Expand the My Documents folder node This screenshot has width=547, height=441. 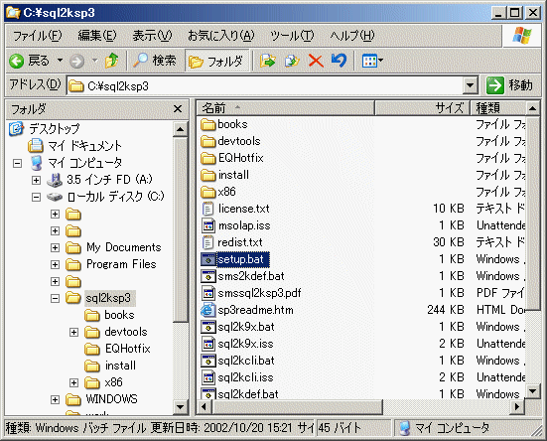pos(55,247)
